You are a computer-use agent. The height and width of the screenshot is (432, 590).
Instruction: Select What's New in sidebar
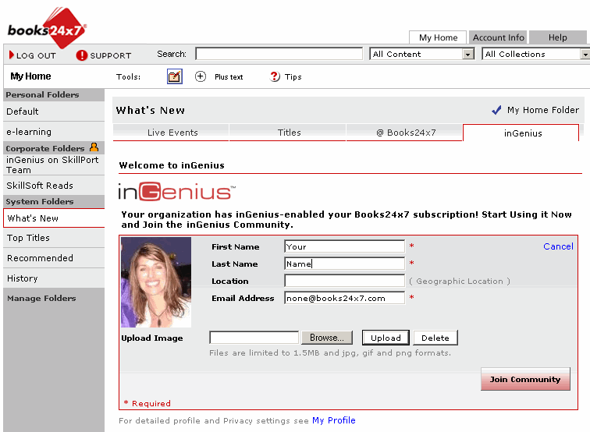[54, 218]
